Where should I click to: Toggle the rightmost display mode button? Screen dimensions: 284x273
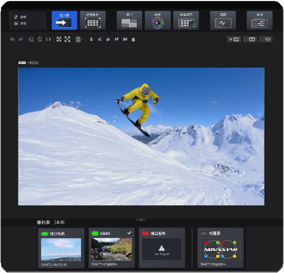tap(266, 39)
